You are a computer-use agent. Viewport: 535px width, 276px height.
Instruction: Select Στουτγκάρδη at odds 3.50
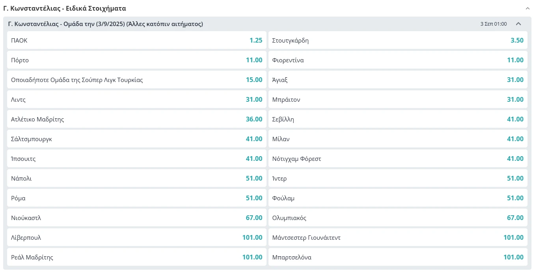tap(397, 40)
